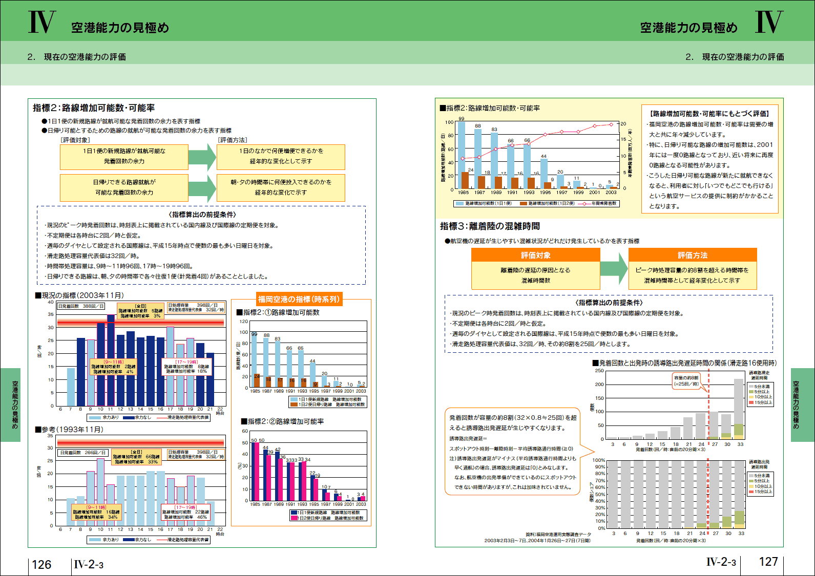
Task: Click source note '資料）福岡空港運用実態調査データ'
Action: (x=558, y=535)
